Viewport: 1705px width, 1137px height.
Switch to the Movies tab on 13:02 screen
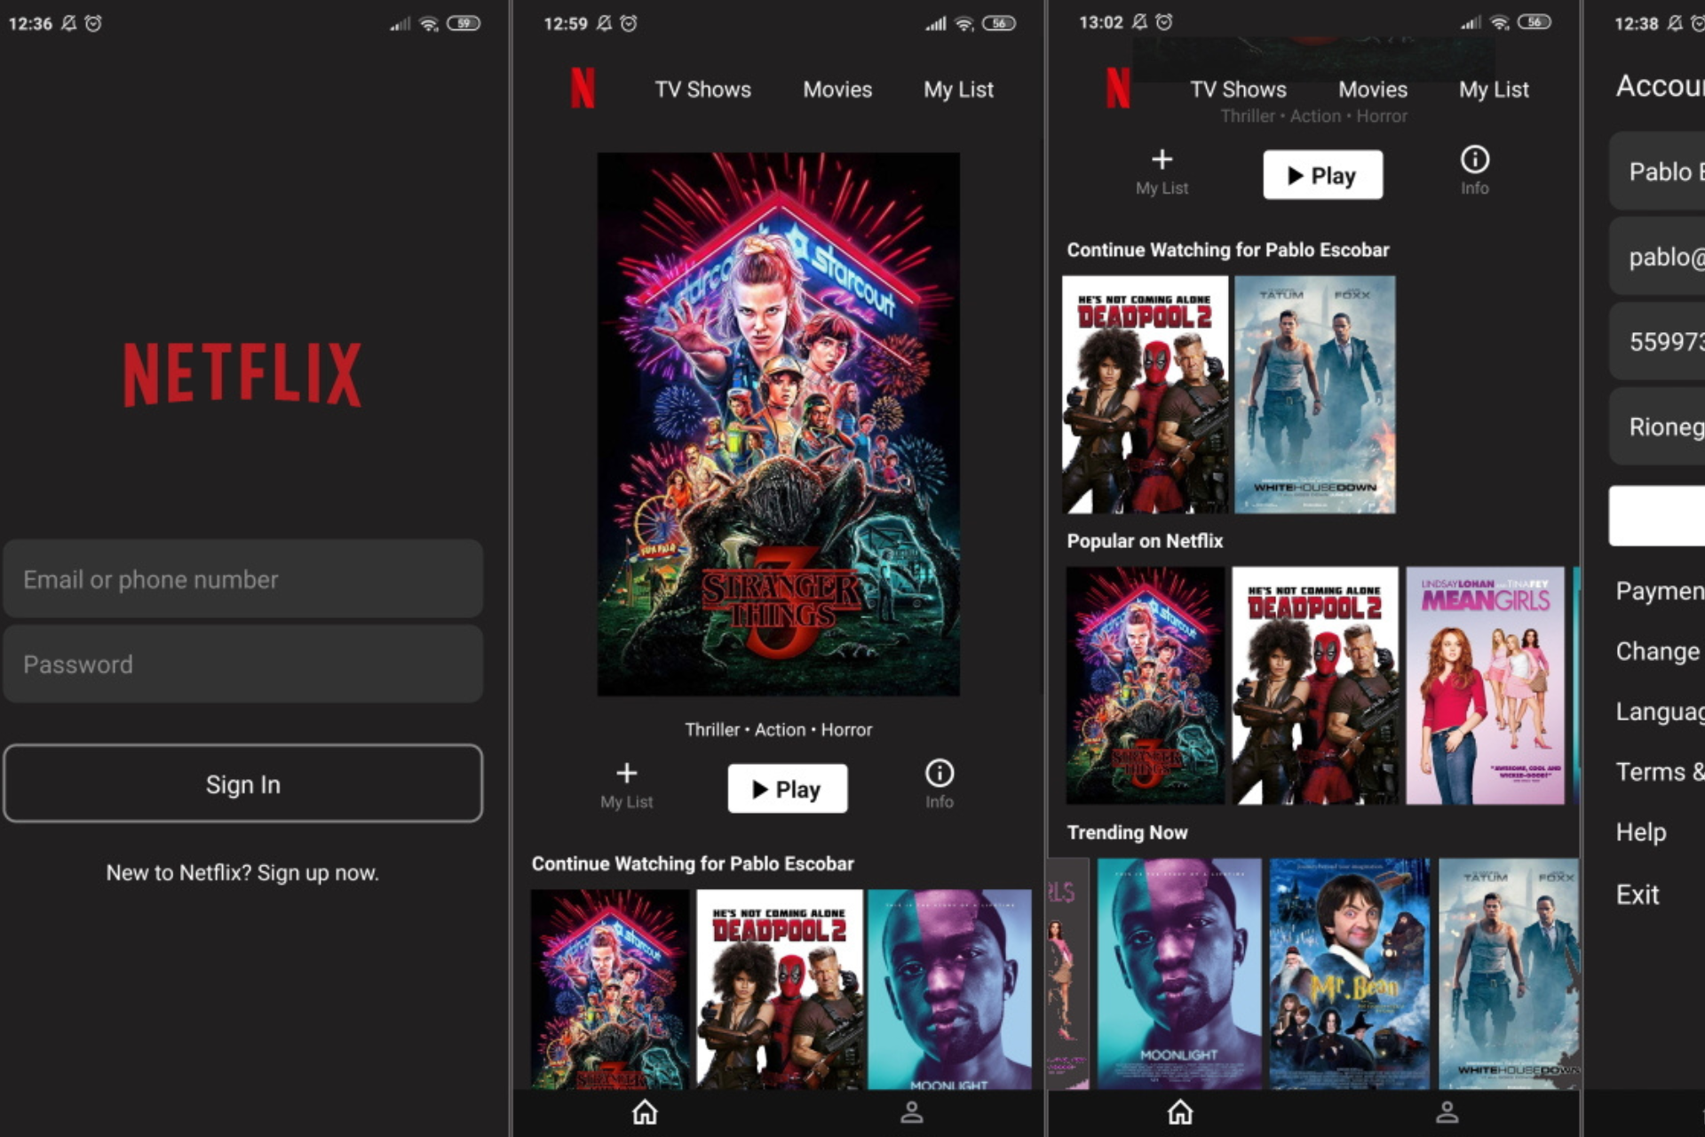1372,90
